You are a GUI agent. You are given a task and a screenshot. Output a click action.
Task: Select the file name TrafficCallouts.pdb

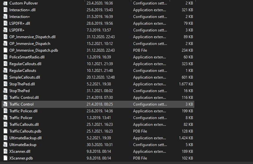click(x=25, y=131)
